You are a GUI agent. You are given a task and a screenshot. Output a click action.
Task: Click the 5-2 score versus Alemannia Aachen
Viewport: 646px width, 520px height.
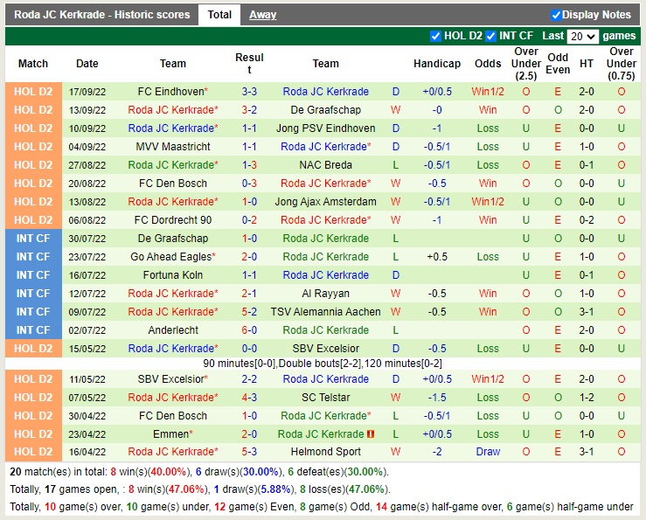[249, 311]
